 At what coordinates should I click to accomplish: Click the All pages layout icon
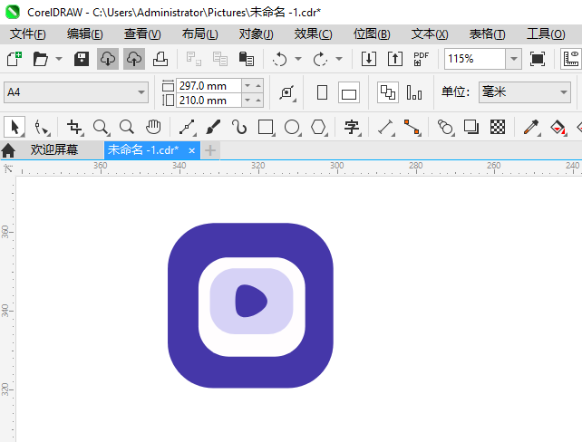pyautogui.click(x=388, y=92)
